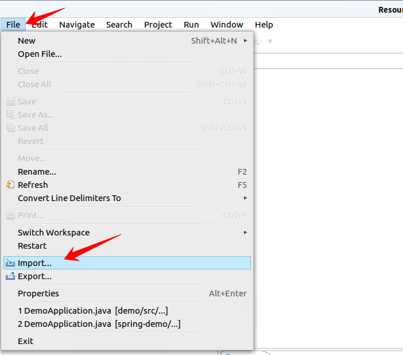403x355 pixels.
Task: Open the forward history dropdown arrow
Action: point(270,41)
